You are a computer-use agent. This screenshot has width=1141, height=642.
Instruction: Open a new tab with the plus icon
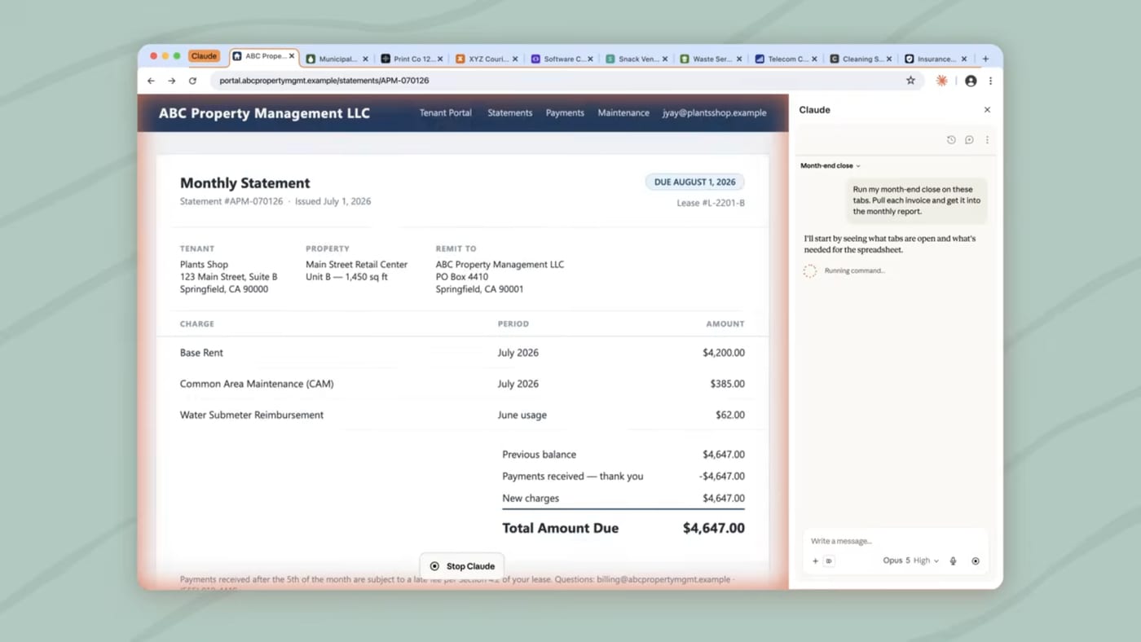point(985,59)
